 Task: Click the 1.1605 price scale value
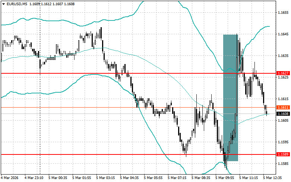click(x=283, y=120)
